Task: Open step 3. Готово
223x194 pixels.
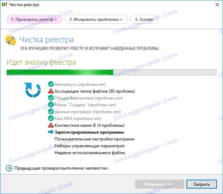Action: (x=144, y=19)
